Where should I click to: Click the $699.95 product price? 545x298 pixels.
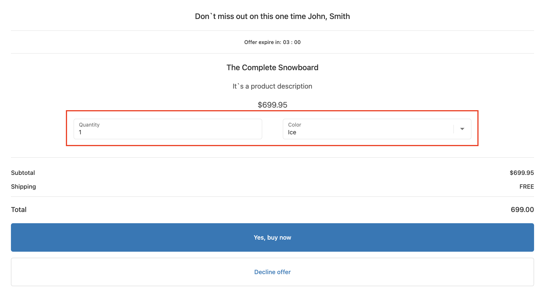(272, 105)
